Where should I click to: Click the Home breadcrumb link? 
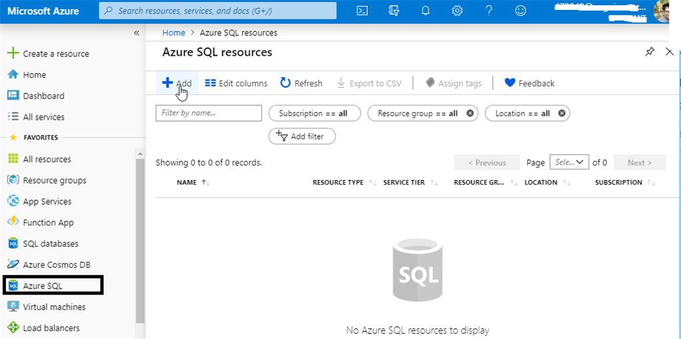click(174, 33)
